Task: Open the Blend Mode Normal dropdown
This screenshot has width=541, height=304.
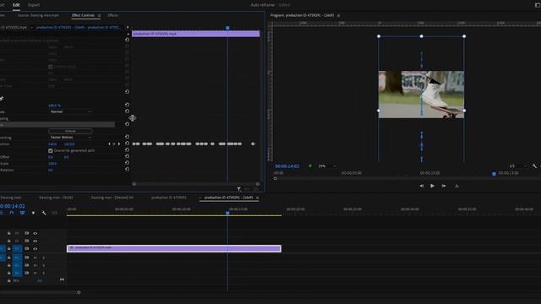Action: click(70, 111)
